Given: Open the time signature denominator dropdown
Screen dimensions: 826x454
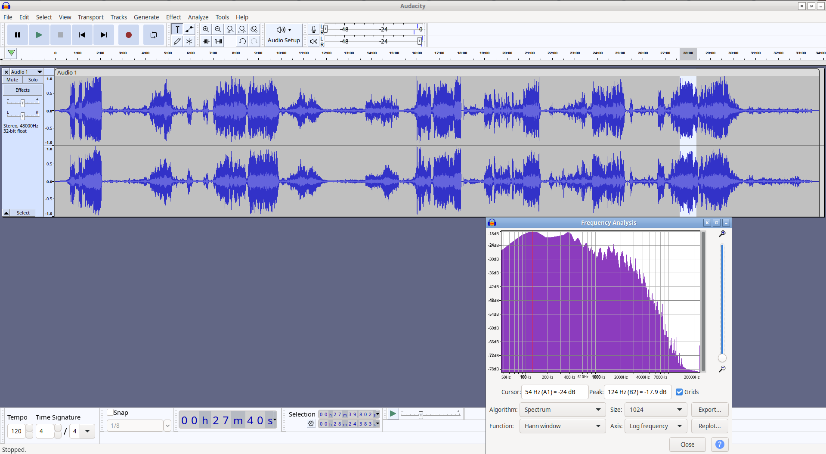Looking at the screenshot, I should click(x=87, y=431).
